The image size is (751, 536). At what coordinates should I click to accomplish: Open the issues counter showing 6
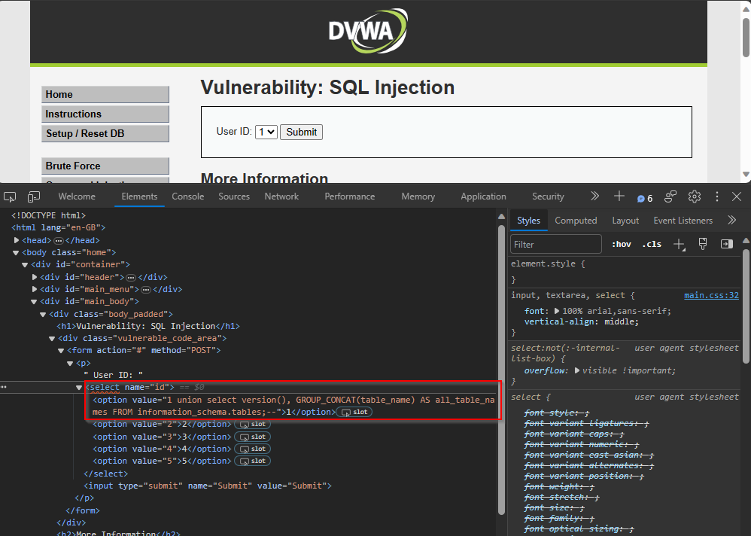pyautogui.click(x=645, y=198)
